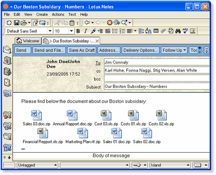Click the Insert Table icon
The height and width of the screenshot is (175, 216).
[156, 31]
